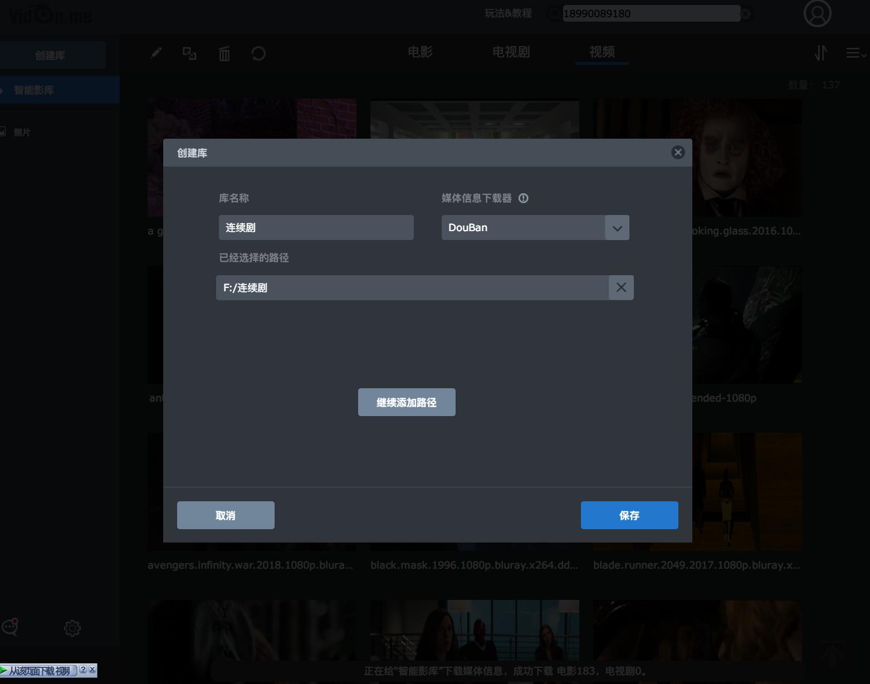The width and height of the screenshot is (870, 684).
Task: Click the blade.runner.2049 file name
Action: 697,565
